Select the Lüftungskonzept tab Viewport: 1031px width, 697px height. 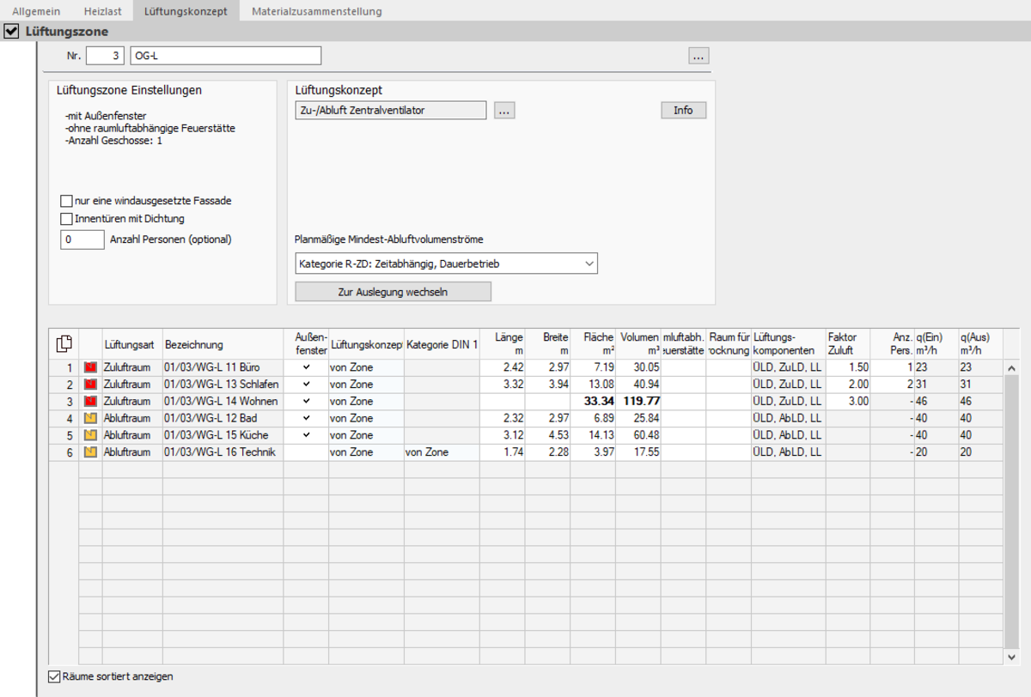coord(186,11)
